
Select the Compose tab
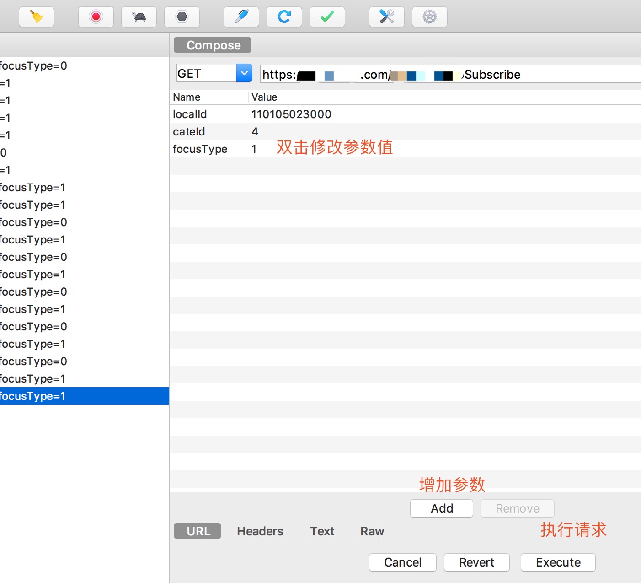213,45
